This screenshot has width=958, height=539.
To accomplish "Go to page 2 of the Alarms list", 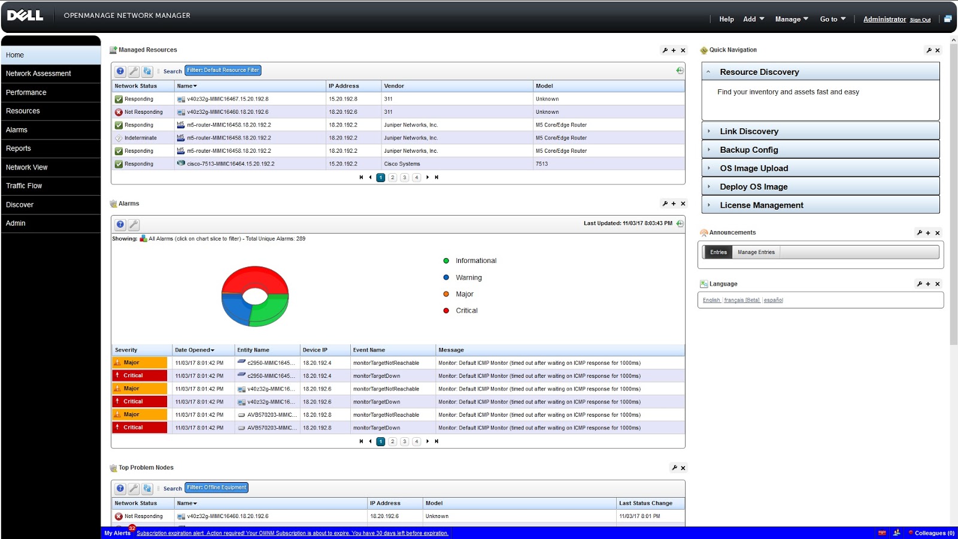I will [392, 441].
